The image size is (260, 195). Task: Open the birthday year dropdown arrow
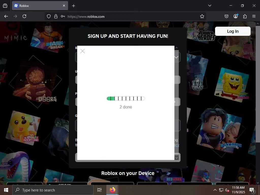[176, 57]
